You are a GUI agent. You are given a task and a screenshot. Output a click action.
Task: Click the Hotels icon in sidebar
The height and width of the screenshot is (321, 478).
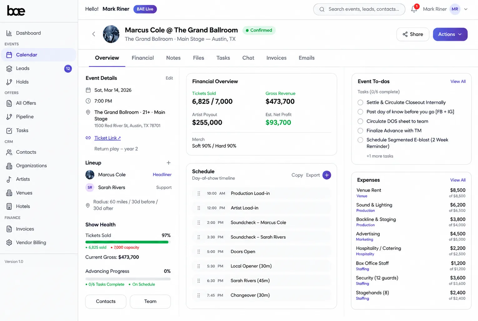point(9,206)
